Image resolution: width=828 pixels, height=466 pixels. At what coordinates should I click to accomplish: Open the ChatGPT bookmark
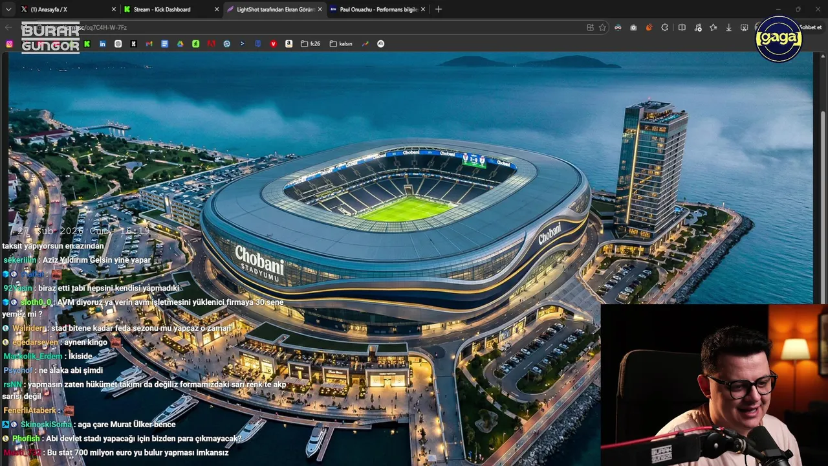coord(118,43)
